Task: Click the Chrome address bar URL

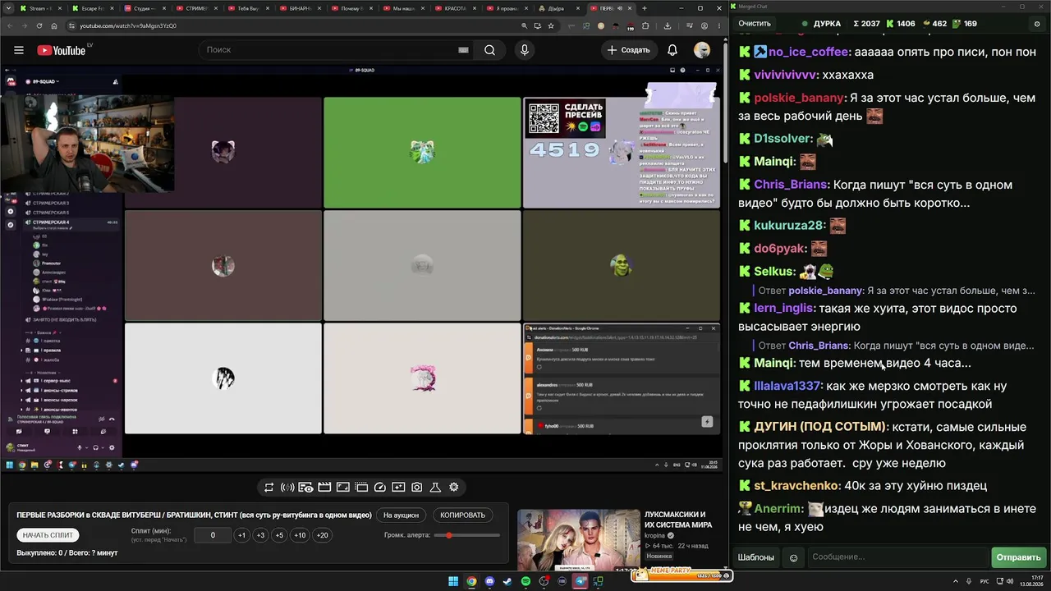Action: point(127,25)
